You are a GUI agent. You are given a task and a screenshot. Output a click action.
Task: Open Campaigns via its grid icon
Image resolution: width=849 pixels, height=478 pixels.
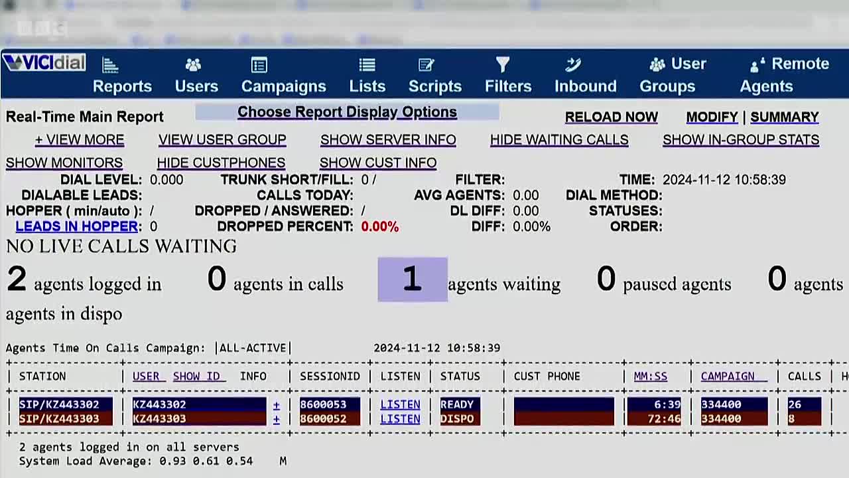pos(259,64)
